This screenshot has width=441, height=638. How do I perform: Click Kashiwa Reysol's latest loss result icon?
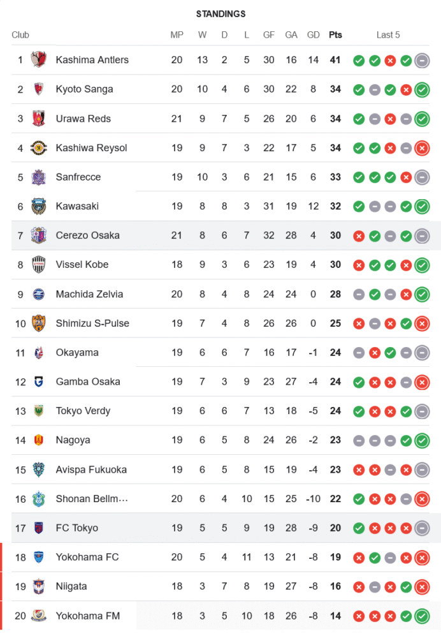[x=421, y=148]
